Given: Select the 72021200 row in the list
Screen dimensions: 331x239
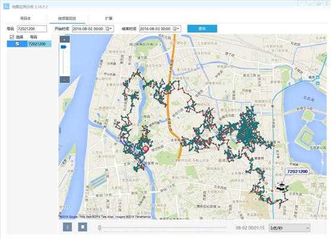Looking at the screenshot, I should tap(29, 44).
